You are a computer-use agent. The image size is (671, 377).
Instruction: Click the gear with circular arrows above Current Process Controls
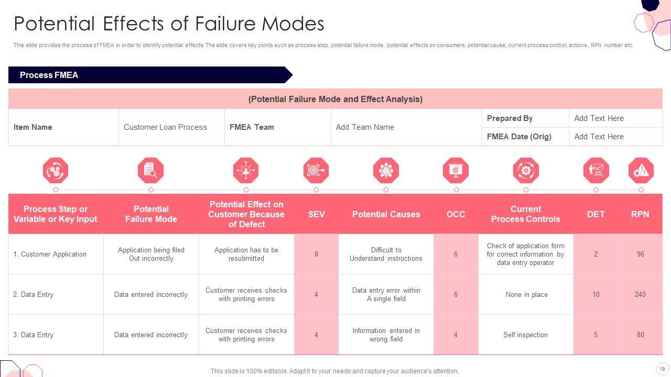pyautogui.click(x=526, y=171)
